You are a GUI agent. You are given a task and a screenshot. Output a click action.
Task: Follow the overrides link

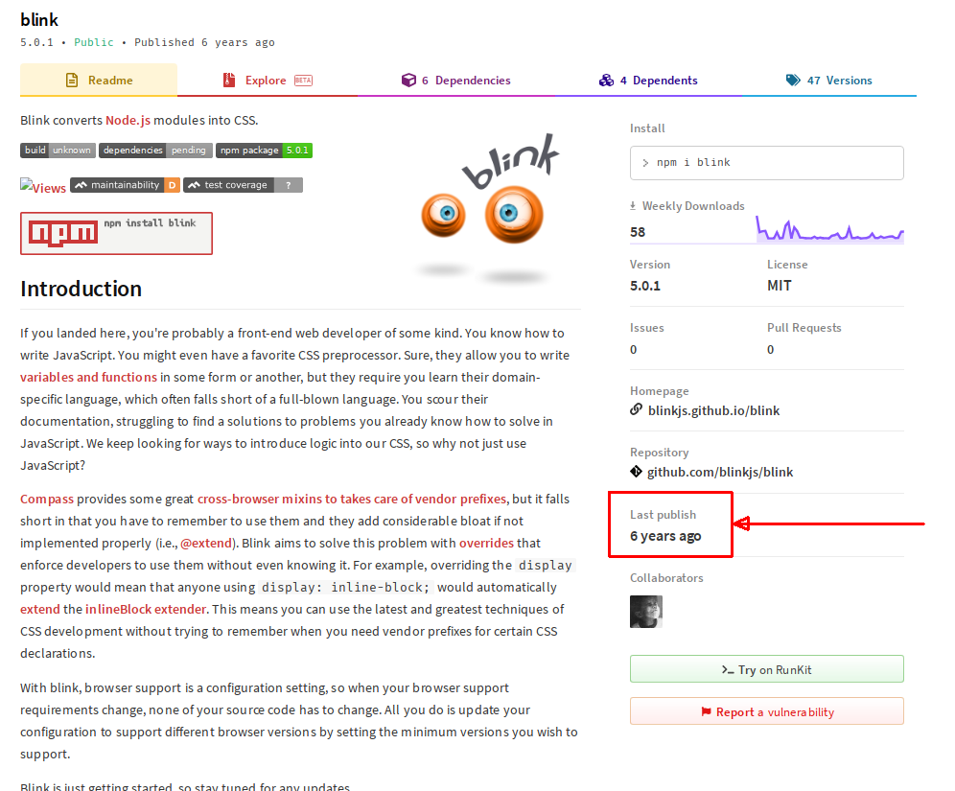coord(487,543)
